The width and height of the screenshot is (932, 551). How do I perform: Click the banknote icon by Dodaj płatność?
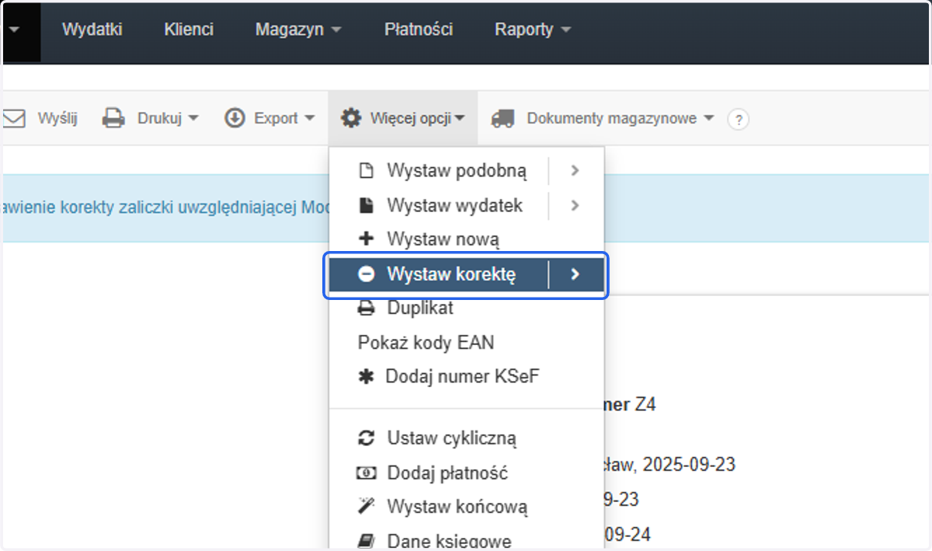click(366, 473)
